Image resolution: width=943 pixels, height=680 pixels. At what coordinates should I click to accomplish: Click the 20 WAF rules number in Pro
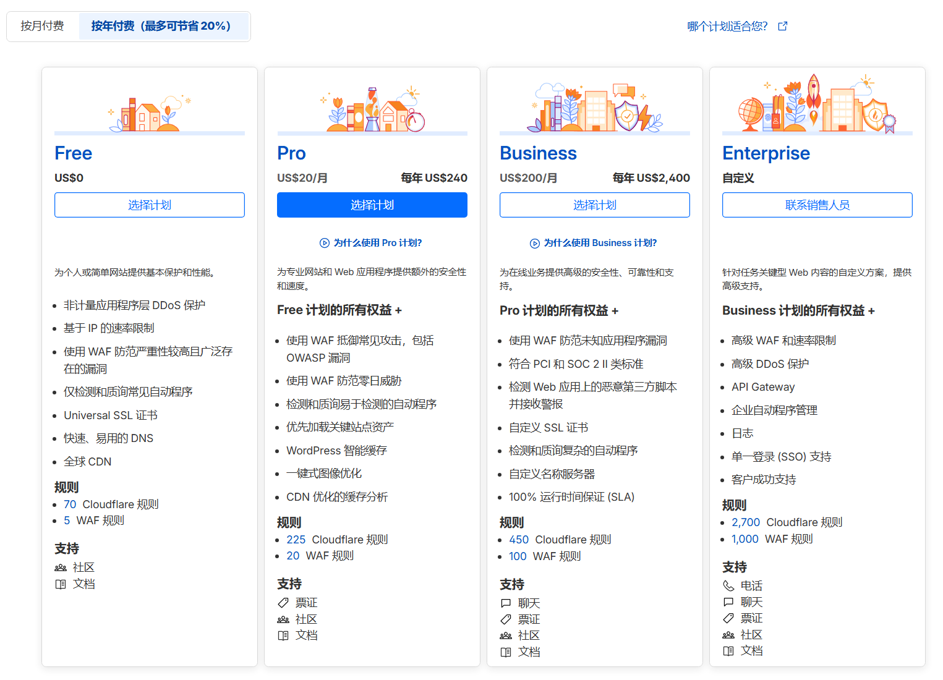[x=293, y=556]
